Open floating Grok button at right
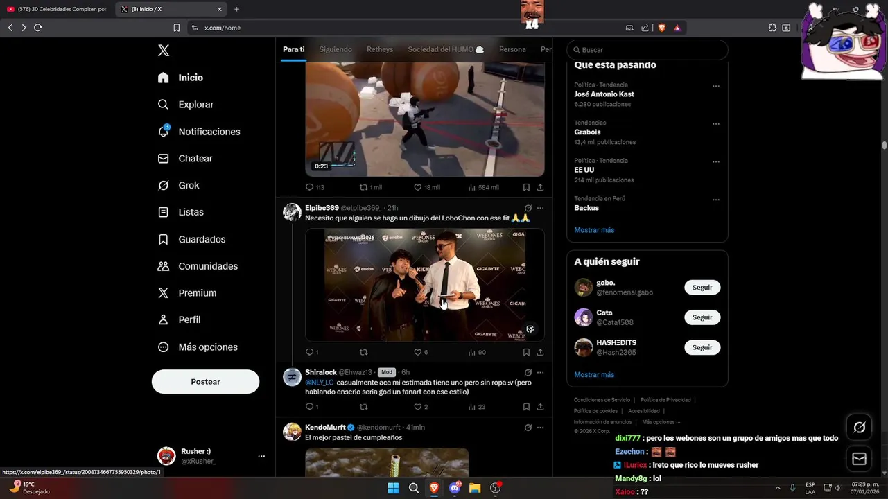888x499 pixels. coord(860,428)
